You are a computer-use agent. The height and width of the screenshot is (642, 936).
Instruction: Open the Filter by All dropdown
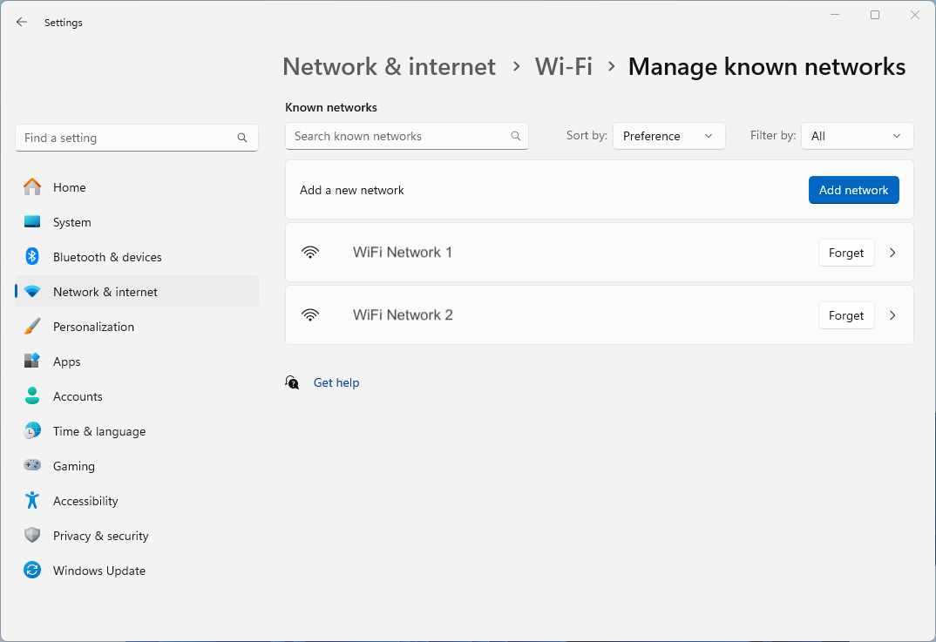coord(857,136)
